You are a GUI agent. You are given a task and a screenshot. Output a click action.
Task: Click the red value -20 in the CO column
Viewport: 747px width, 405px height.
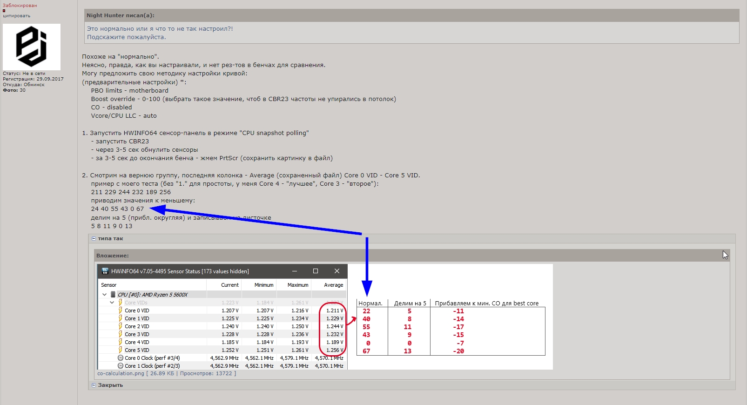coord(458,351)
